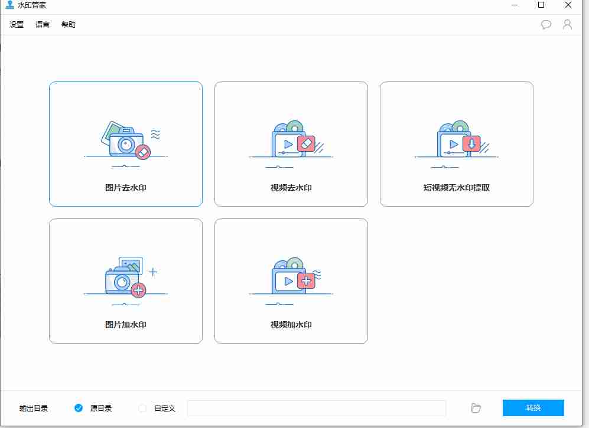Viewport: 589px width, 428px height.
Task: Click the 转换 conversion button
Action: coord(532,408)
